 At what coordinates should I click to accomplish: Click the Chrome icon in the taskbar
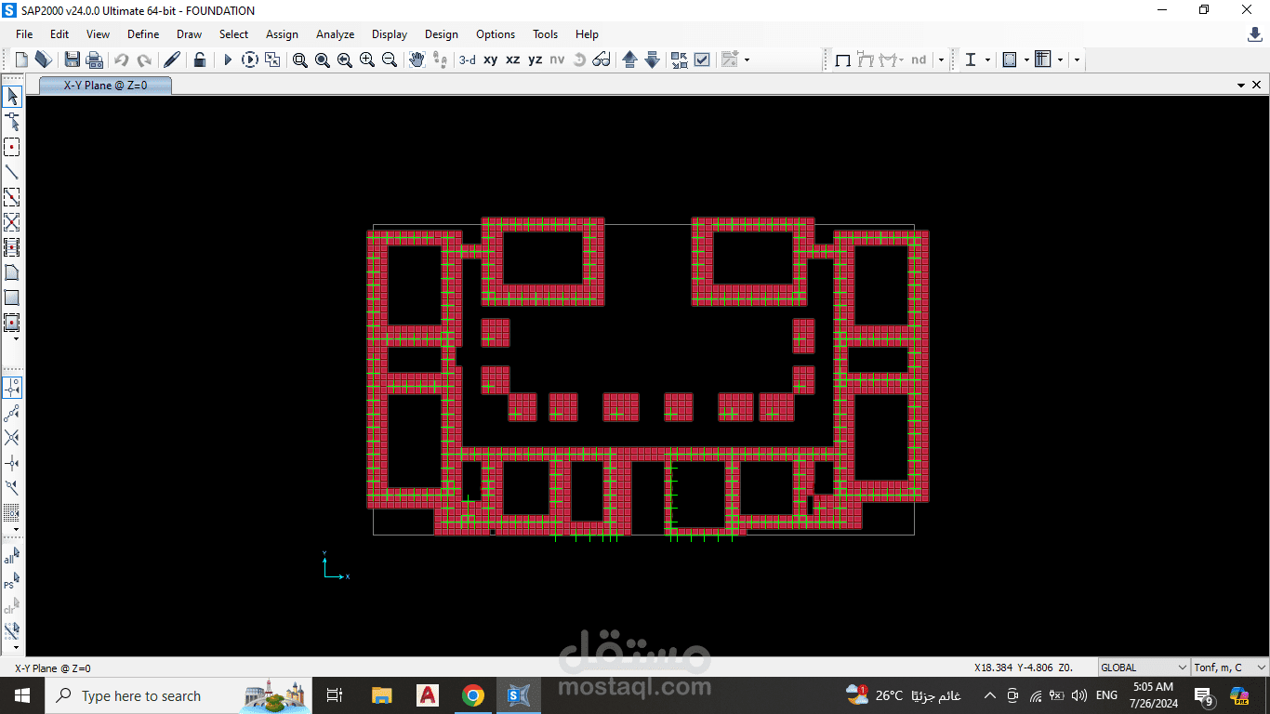click(473, 695)
